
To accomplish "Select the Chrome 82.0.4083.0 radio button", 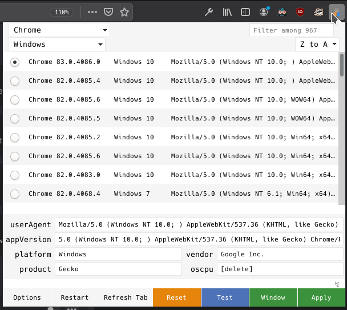I will (x=15, y=175).
